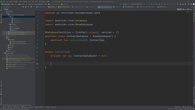The image size is (195, 110).
Task: Open the Refactor menu
Action: pyautogui.click(x=25, y=2)
